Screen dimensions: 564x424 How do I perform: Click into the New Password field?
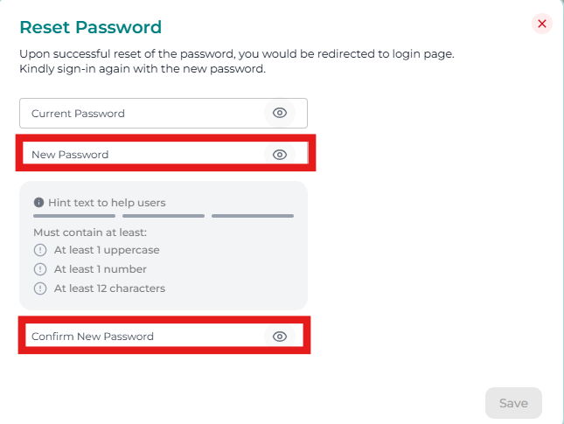(x=140, y=155)
